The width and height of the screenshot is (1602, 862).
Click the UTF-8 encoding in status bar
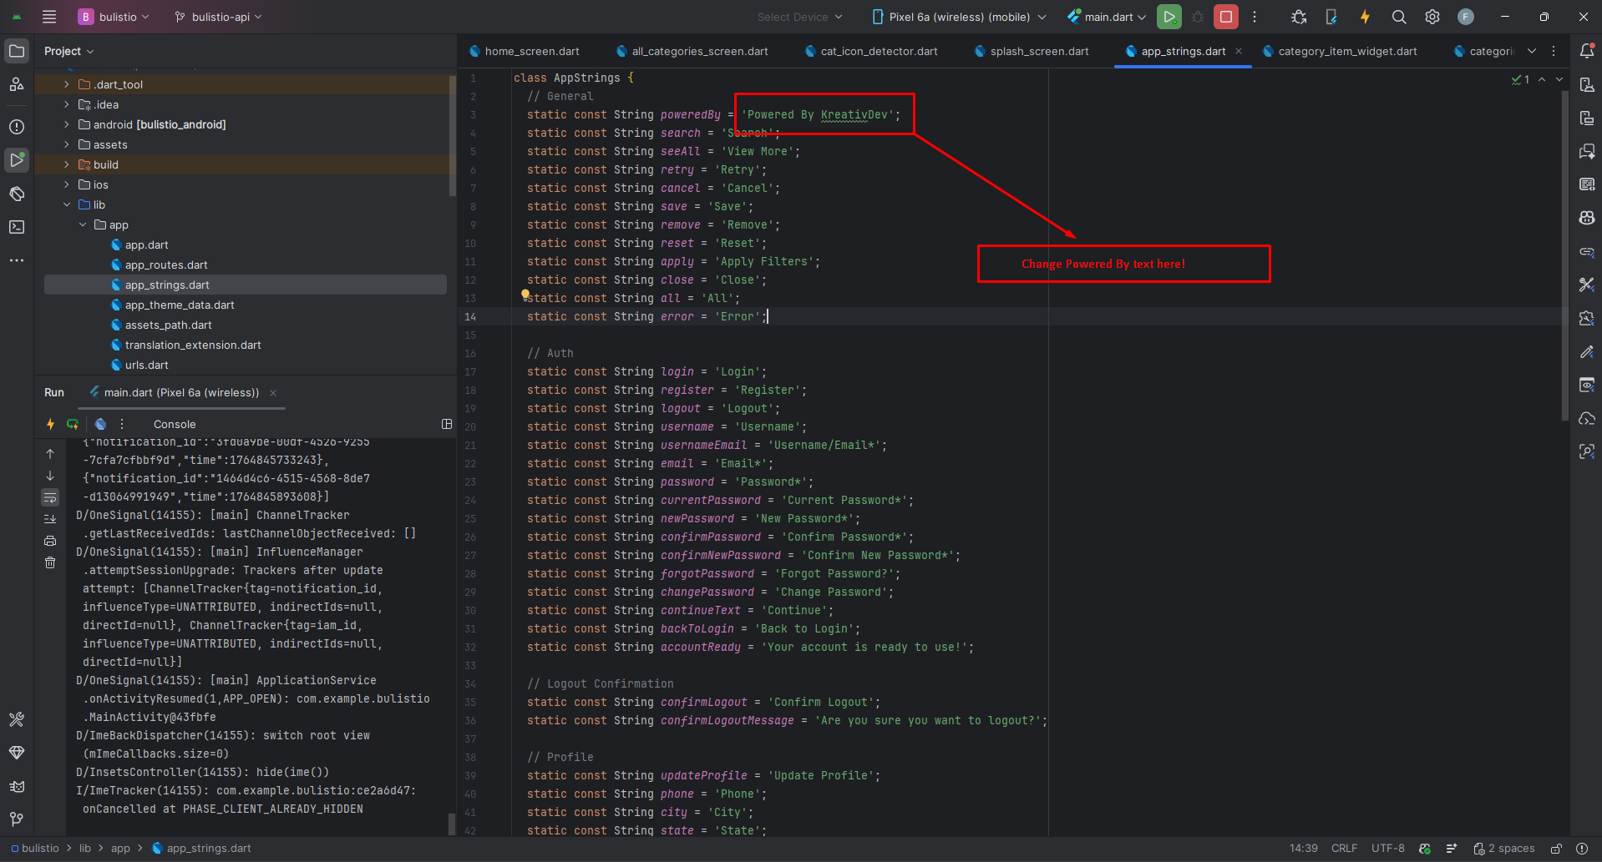click(x=1387, y=848)
